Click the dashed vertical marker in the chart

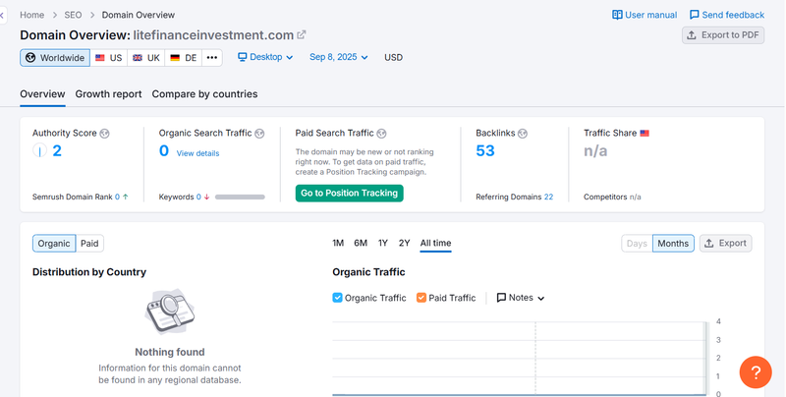[535, 358]
